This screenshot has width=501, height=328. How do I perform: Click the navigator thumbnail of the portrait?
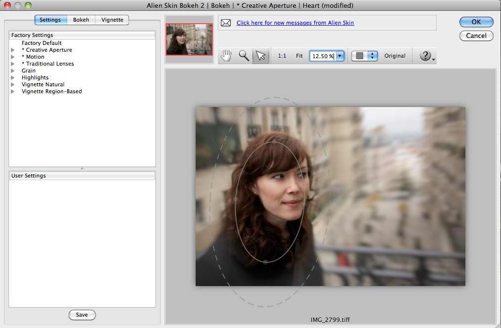click(189, 39)
